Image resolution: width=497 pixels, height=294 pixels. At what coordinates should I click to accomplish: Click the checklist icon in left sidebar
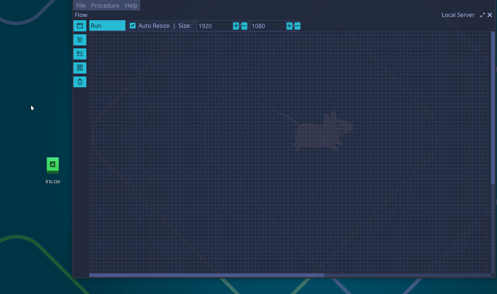point(80,54)
